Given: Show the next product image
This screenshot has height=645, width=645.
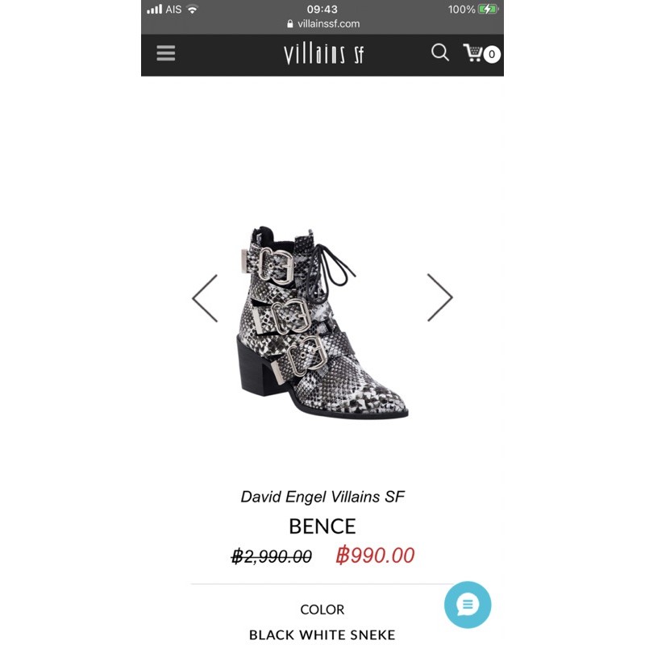Looking at the screenshot, I should [x=439, y=297].
